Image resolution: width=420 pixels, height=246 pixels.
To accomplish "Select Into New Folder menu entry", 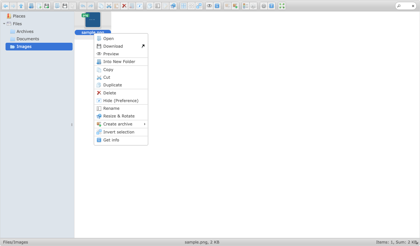I will 121,61.
